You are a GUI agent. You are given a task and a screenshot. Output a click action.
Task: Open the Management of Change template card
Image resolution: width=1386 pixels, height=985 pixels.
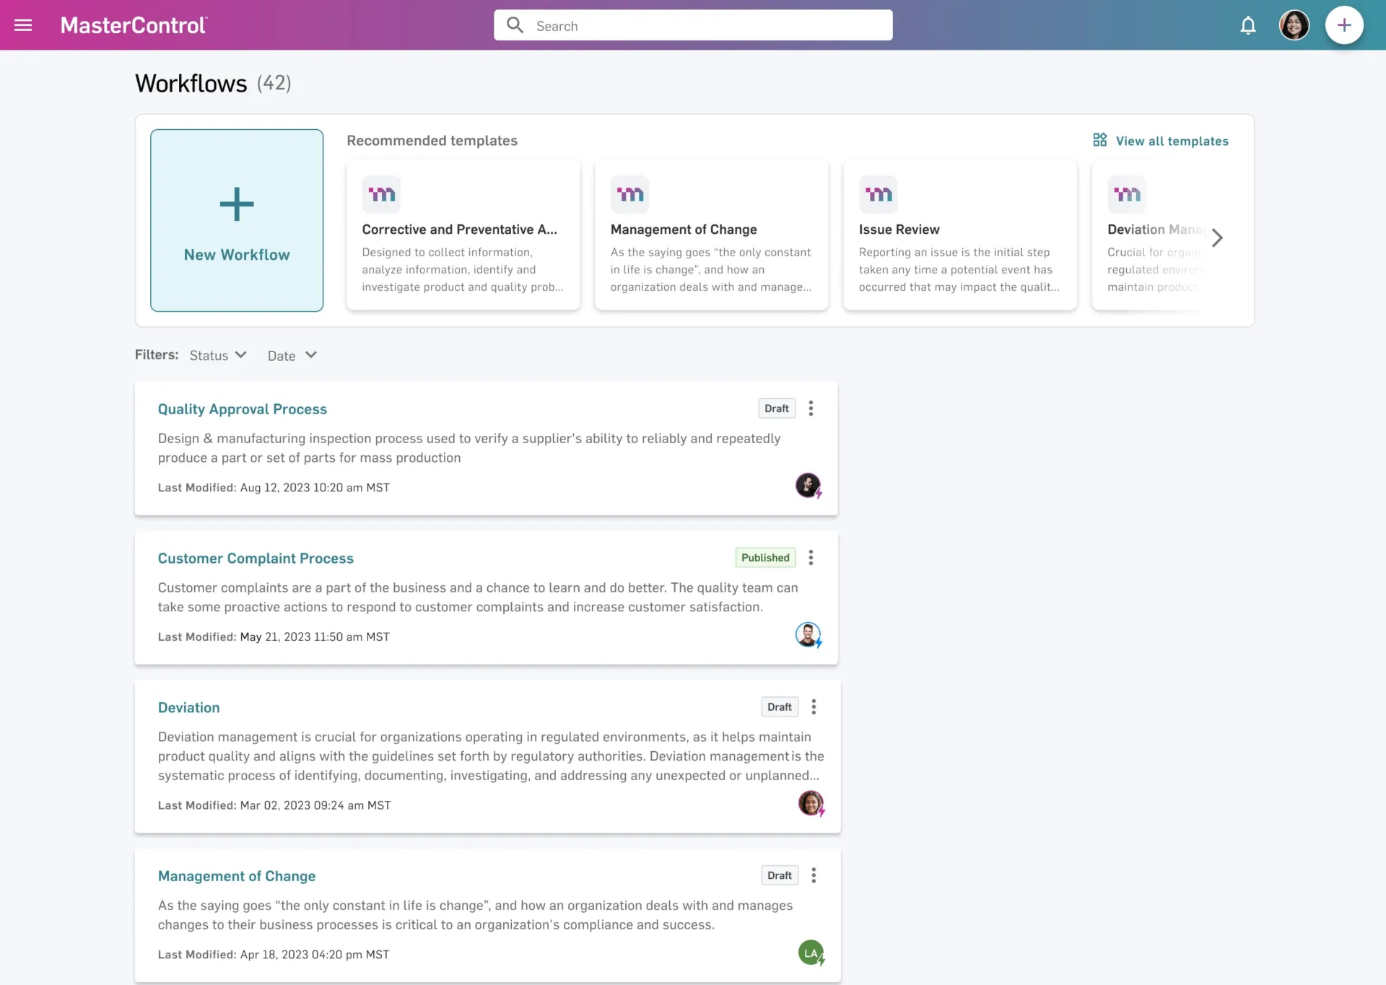pyautogui.click(x=711, y=235)
